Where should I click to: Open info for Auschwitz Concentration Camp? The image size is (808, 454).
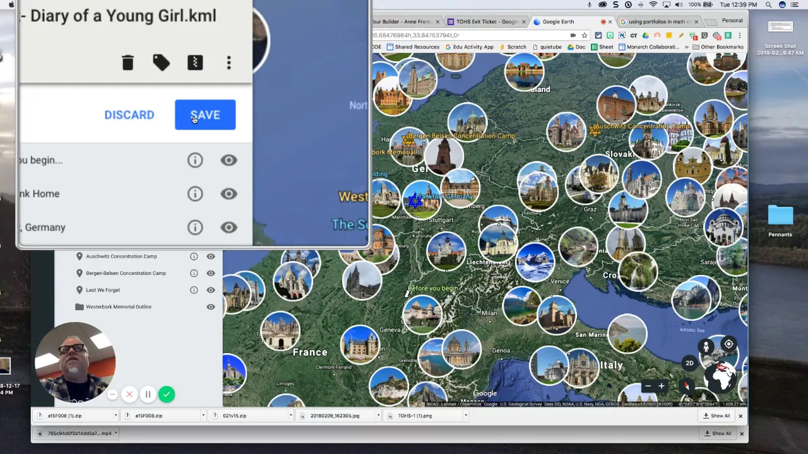pyautogui.click(x=194, y=257)
